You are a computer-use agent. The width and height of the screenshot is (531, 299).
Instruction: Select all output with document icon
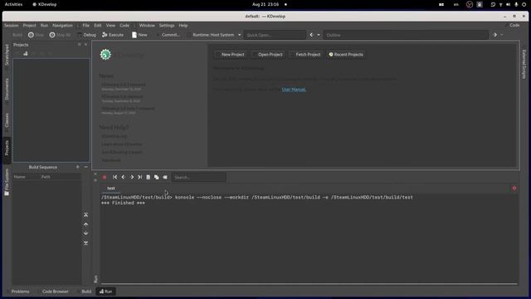148,177
